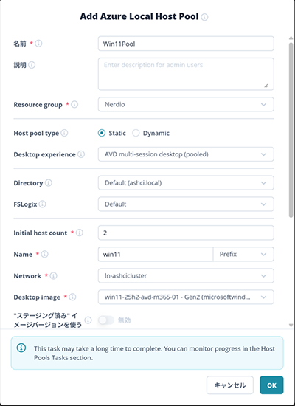Click info icon next to Name label
This screenshot has width=295, height=406.
pyautogui.click(x=44, y=254)
